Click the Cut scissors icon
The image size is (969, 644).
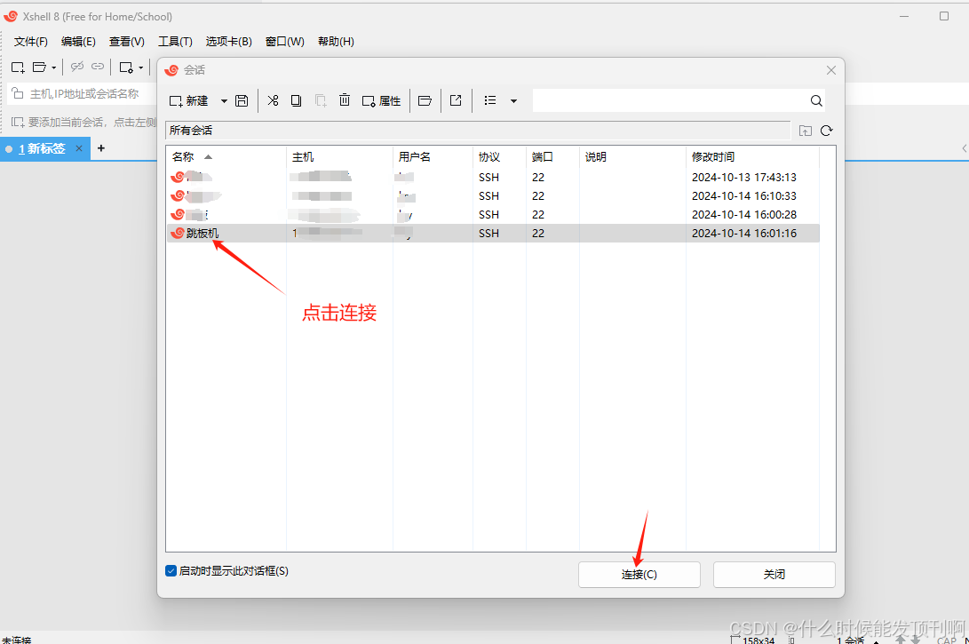click(273, 100)
